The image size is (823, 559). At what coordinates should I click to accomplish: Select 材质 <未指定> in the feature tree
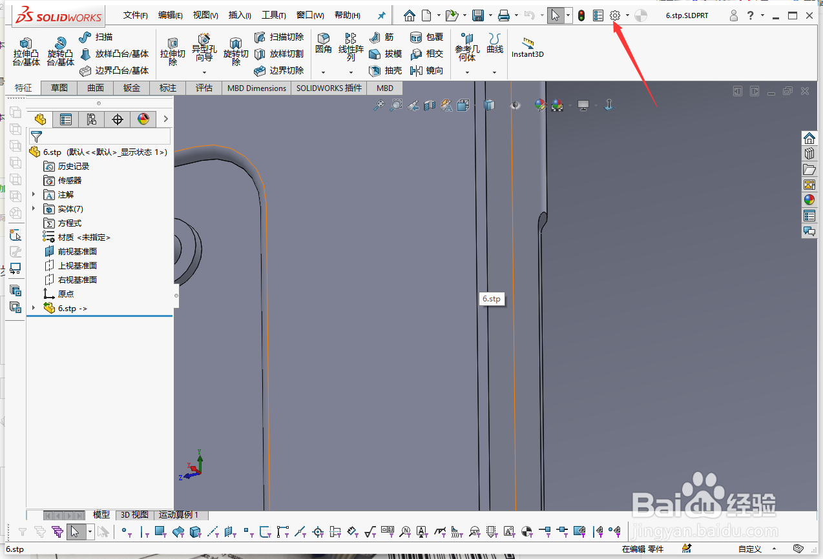coord(77,237)
